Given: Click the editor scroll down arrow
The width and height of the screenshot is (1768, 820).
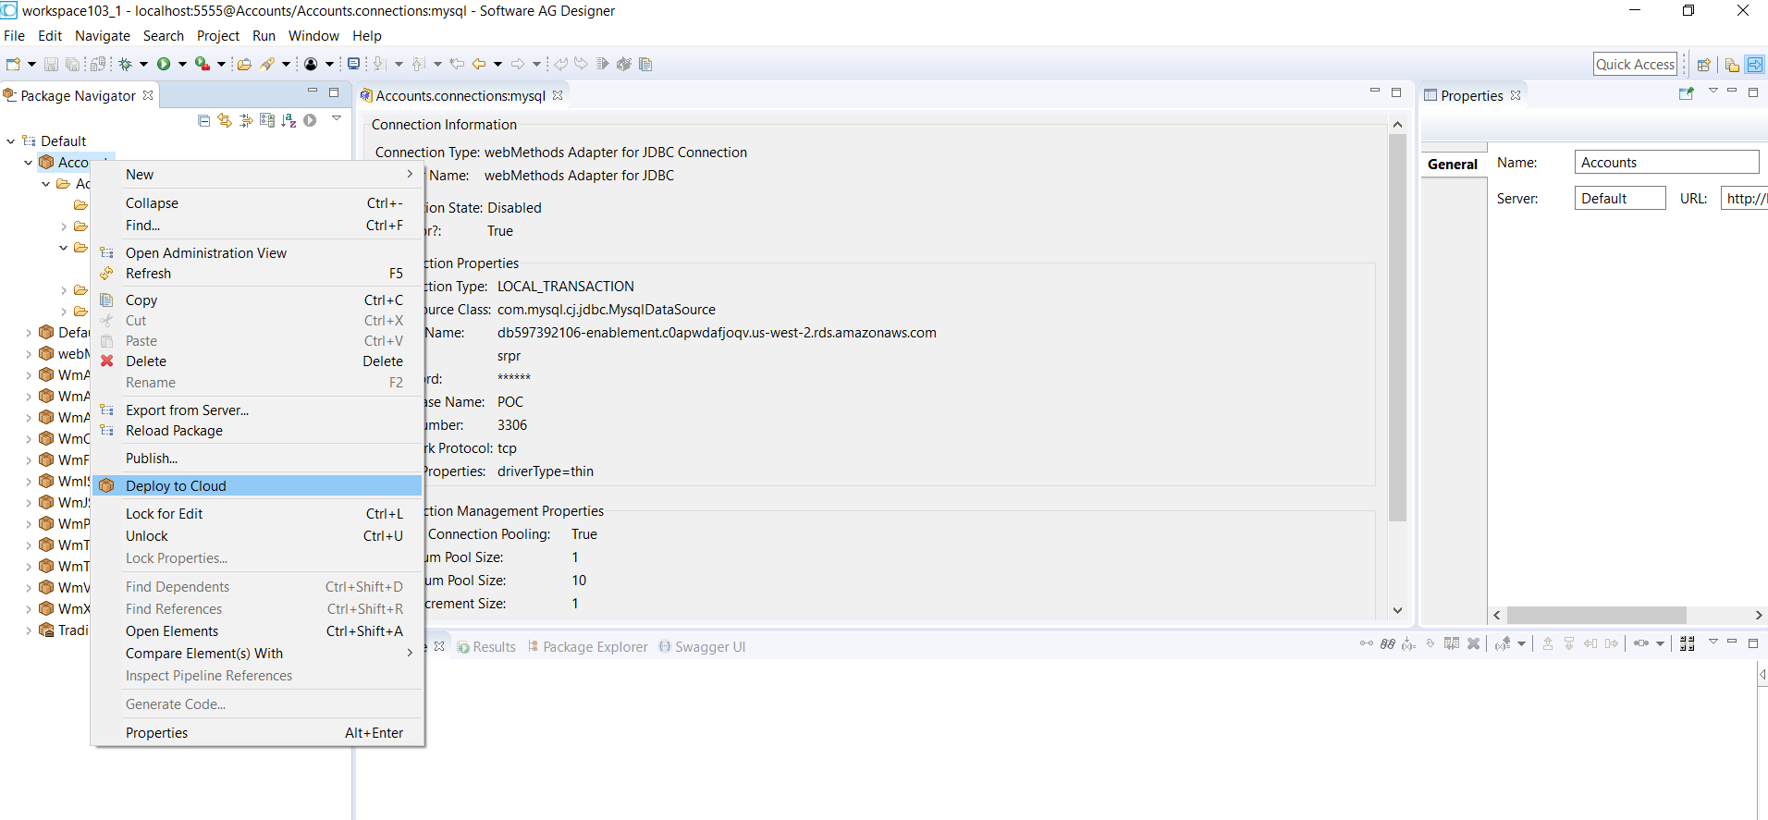Looking at the screenshot, I should click(x=1397, y=610).
